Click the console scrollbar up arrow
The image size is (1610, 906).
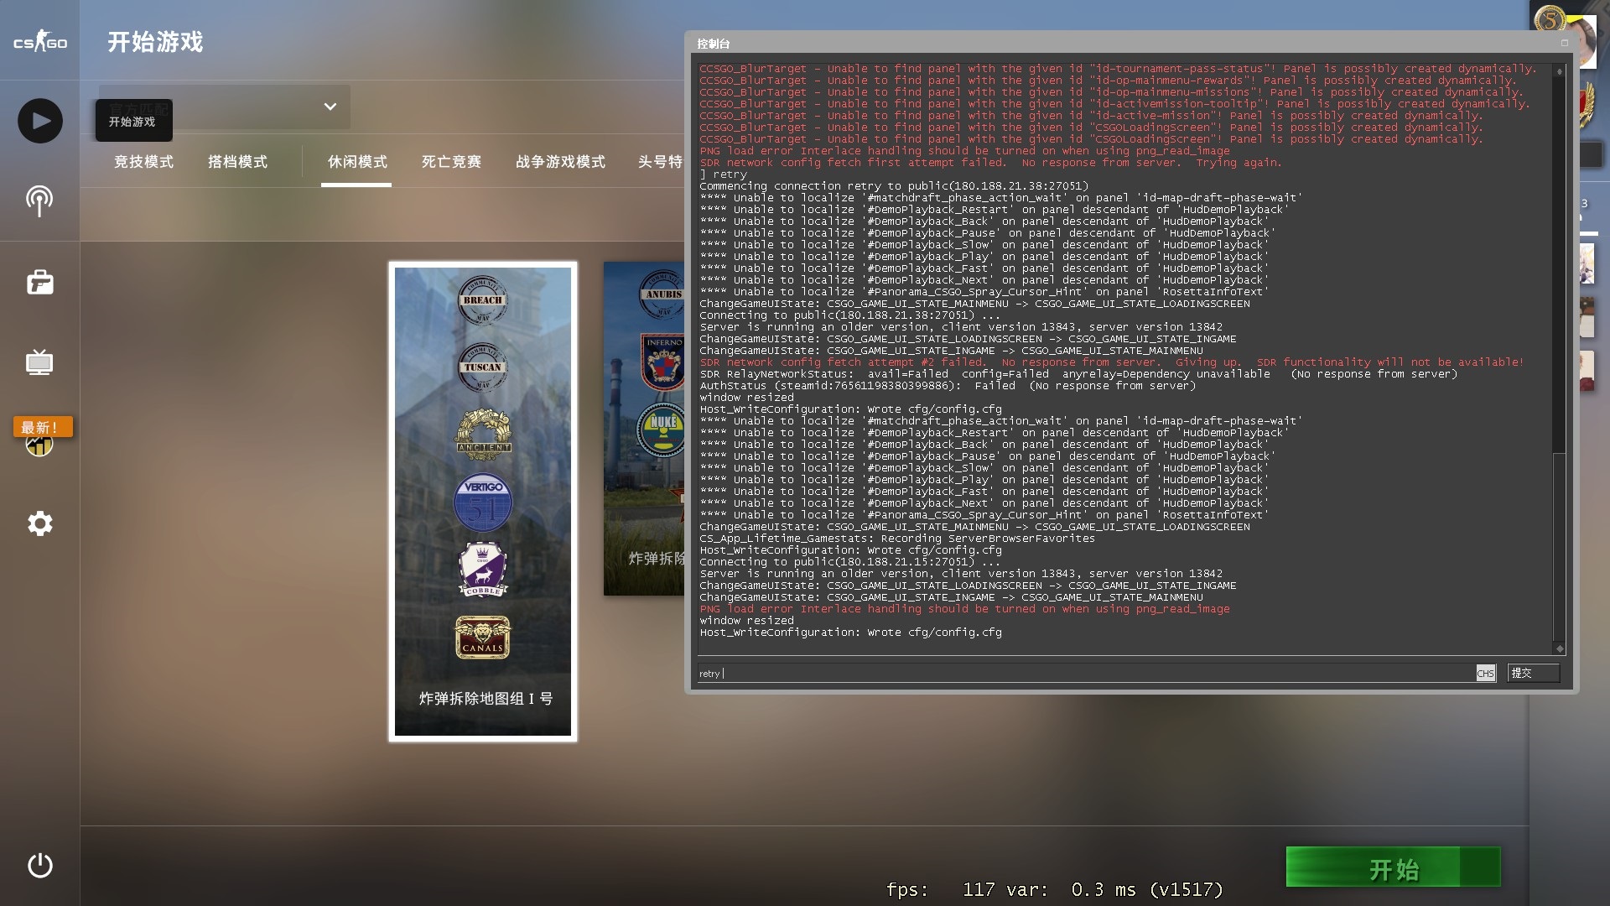1560,71
